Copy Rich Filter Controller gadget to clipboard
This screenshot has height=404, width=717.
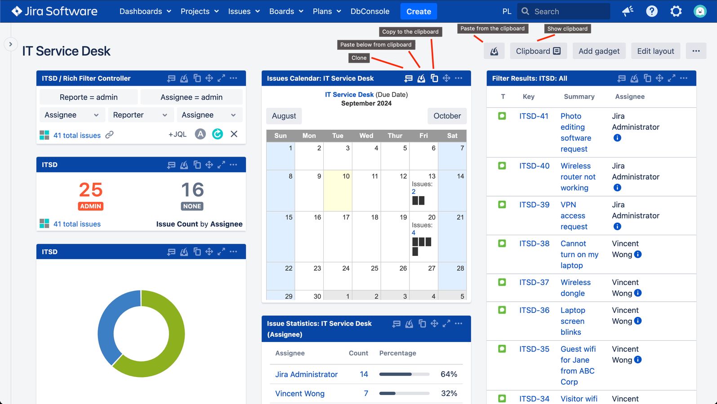[197, 78]
